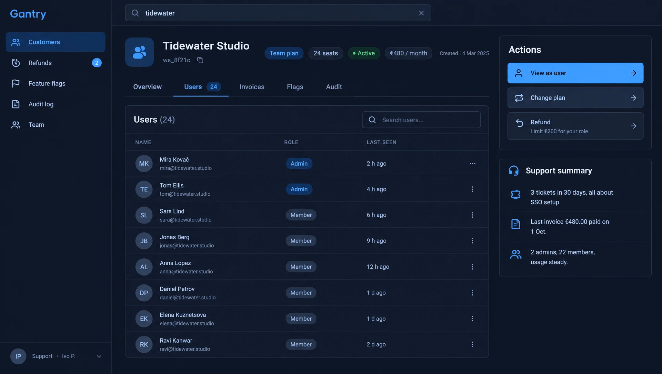This screenshot has width=662, height=374.
Task: Focus the Search users field
Action: (x=421, y=120)
